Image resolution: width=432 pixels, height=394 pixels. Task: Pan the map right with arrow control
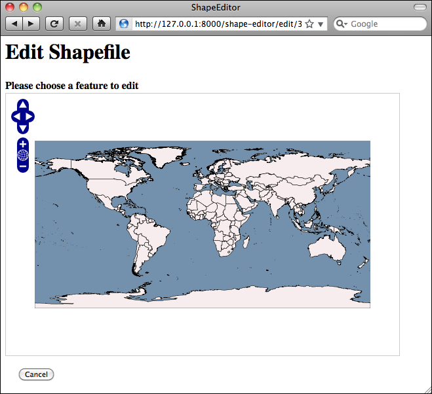[29, 116]
